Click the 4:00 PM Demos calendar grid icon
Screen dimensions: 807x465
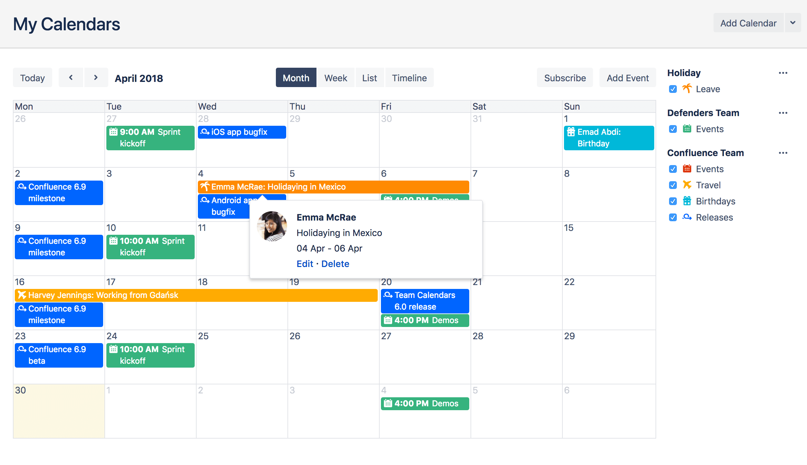point(388,320)
